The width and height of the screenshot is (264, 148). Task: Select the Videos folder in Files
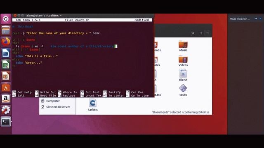click(x=183, y=61)
